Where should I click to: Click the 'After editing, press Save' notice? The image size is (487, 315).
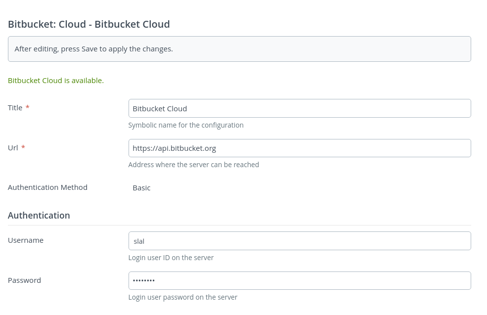pos(94,49)
